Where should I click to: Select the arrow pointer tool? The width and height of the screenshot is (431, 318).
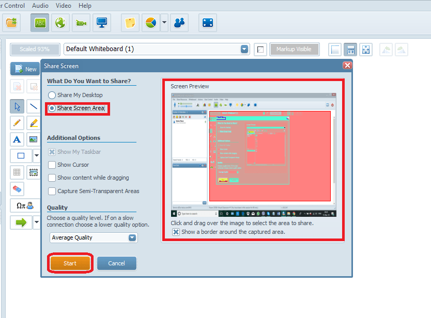coord(17,106)
